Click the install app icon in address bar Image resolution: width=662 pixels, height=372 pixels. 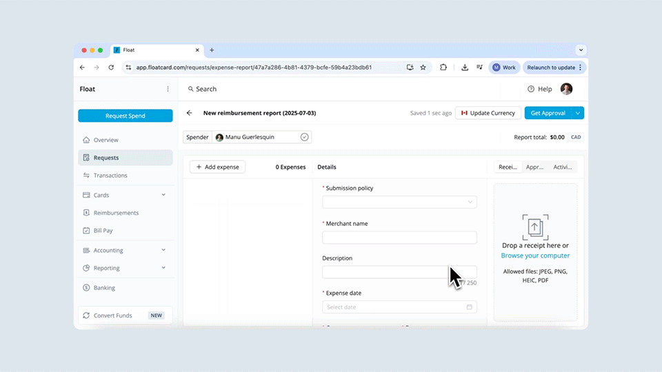(x=410, y=68)
